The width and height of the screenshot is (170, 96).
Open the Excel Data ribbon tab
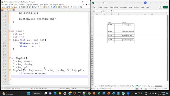(x=130, y=7)
